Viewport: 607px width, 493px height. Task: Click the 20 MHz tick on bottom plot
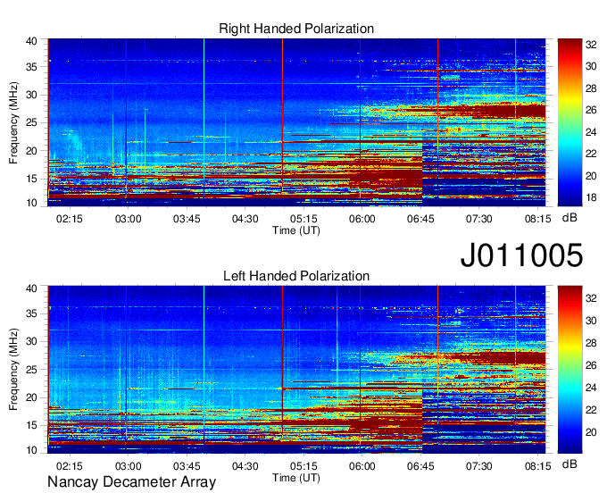31,397
